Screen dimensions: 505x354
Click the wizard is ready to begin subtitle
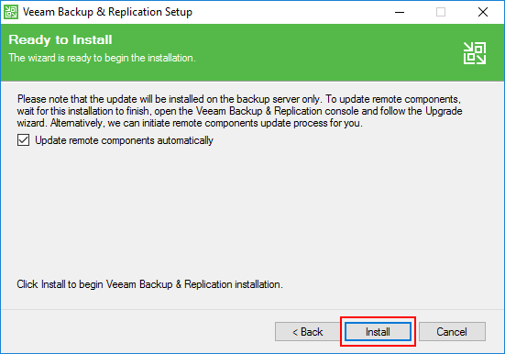tap(102, 58)
